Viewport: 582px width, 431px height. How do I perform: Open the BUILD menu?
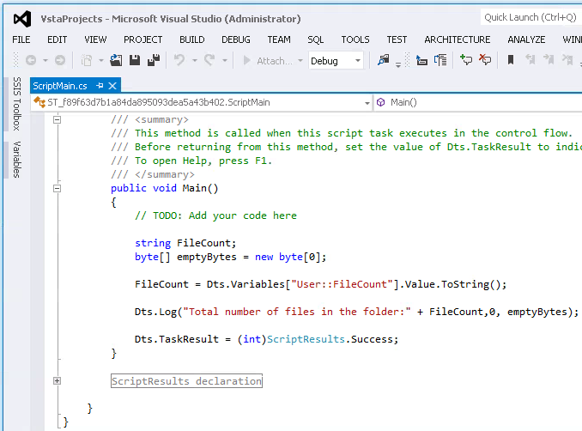coord(191,39)
